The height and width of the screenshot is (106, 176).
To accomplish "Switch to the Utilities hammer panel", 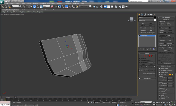I will [155, 14].
